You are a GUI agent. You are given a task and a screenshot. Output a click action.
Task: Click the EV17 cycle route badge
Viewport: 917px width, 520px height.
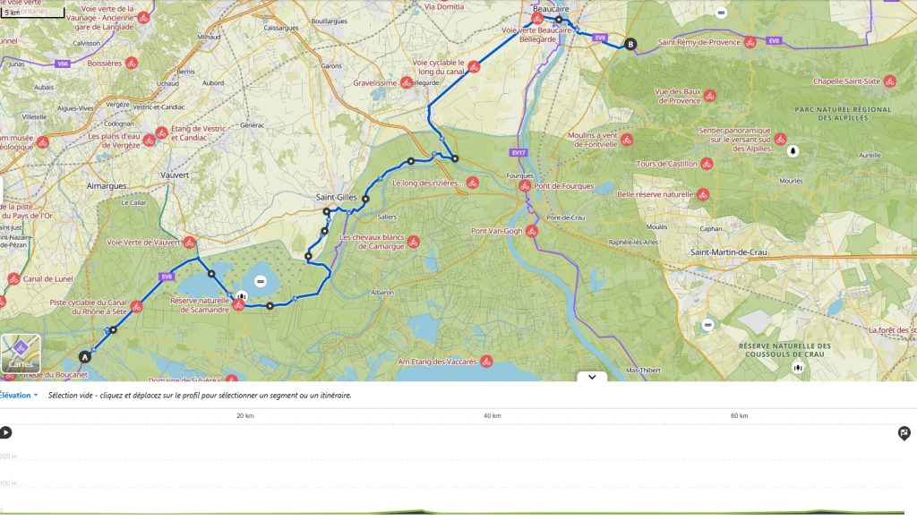click(518, 152)
